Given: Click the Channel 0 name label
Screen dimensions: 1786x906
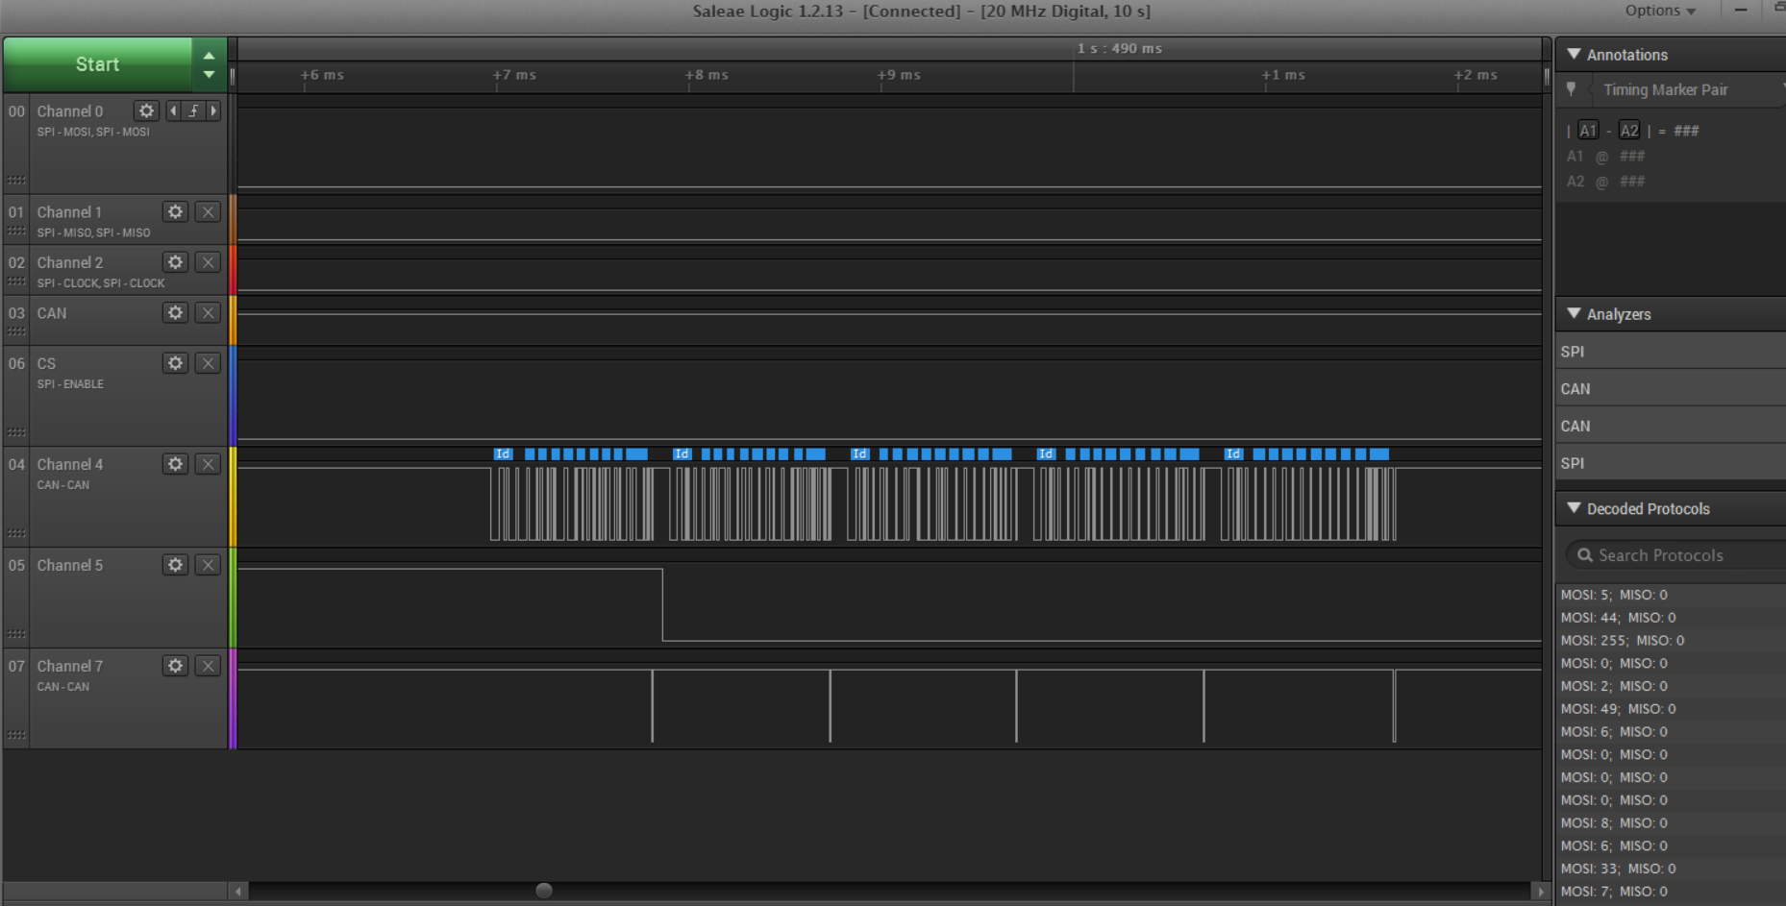Looking at the screenshot, I should coord(70,111).
